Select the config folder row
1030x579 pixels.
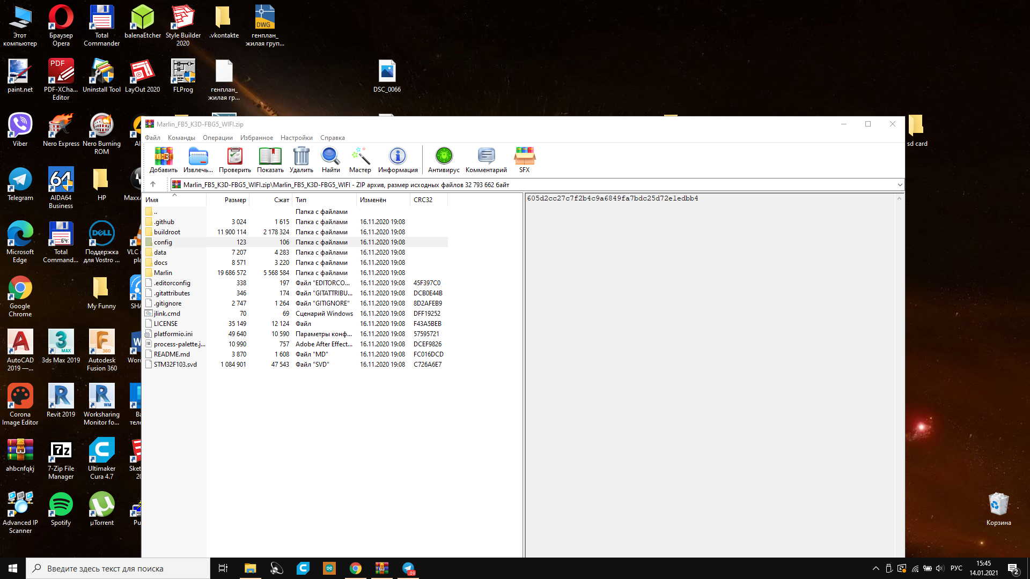point(295,242)
